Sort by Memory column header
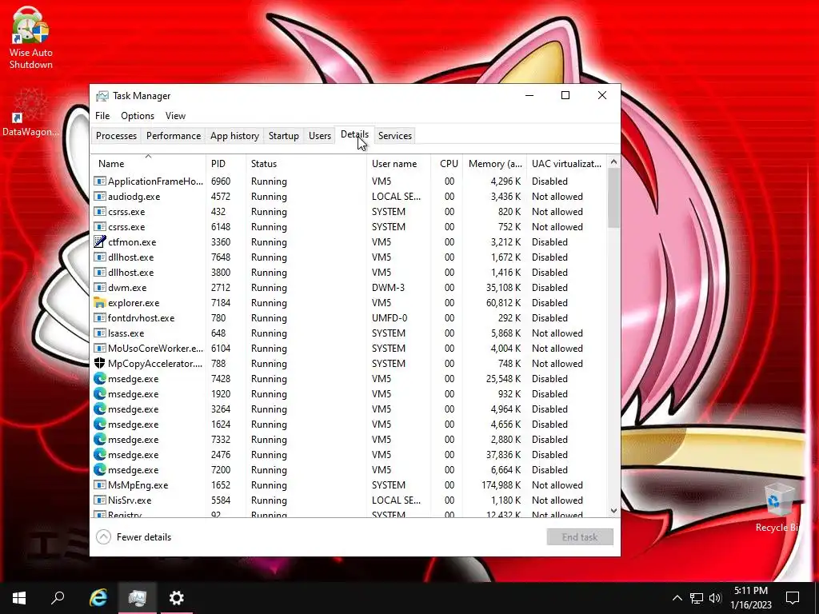The height and width of the screenshot is (614, 819). pyautogui.click(x=494, y=163)
